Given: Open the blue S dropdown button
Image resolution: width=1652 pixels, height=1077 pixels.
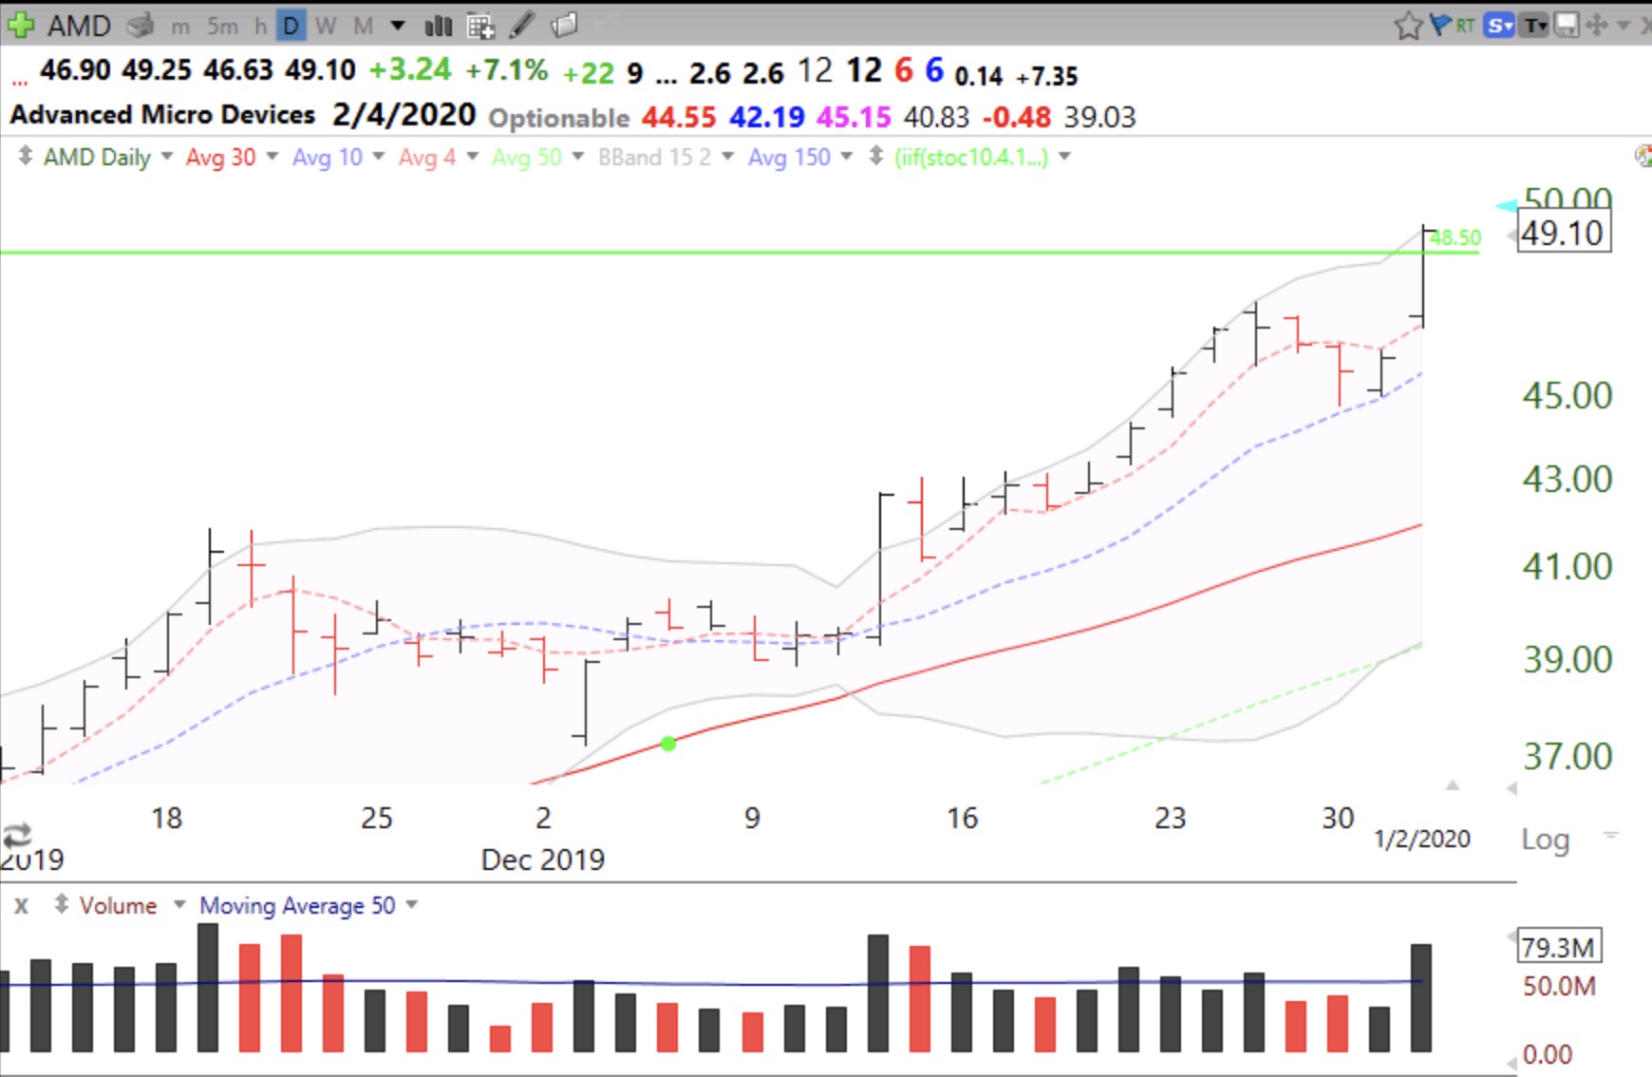Looking at the screenshot, I should pyautogui.click(x=1500, y=26).
